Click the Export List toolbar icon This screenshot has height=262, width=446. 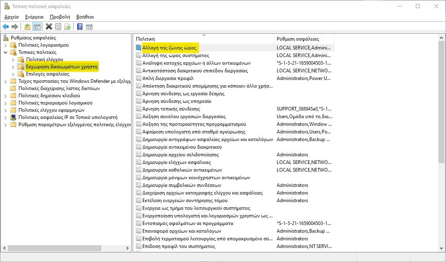coord(68,27)
